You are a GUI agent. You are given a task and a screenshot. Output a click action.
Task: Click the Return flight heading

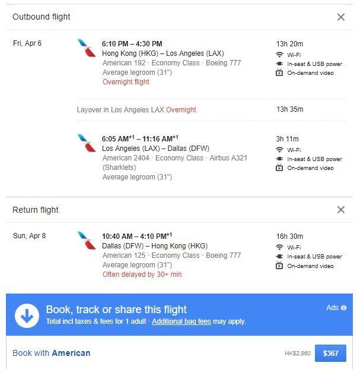(36, 210)
